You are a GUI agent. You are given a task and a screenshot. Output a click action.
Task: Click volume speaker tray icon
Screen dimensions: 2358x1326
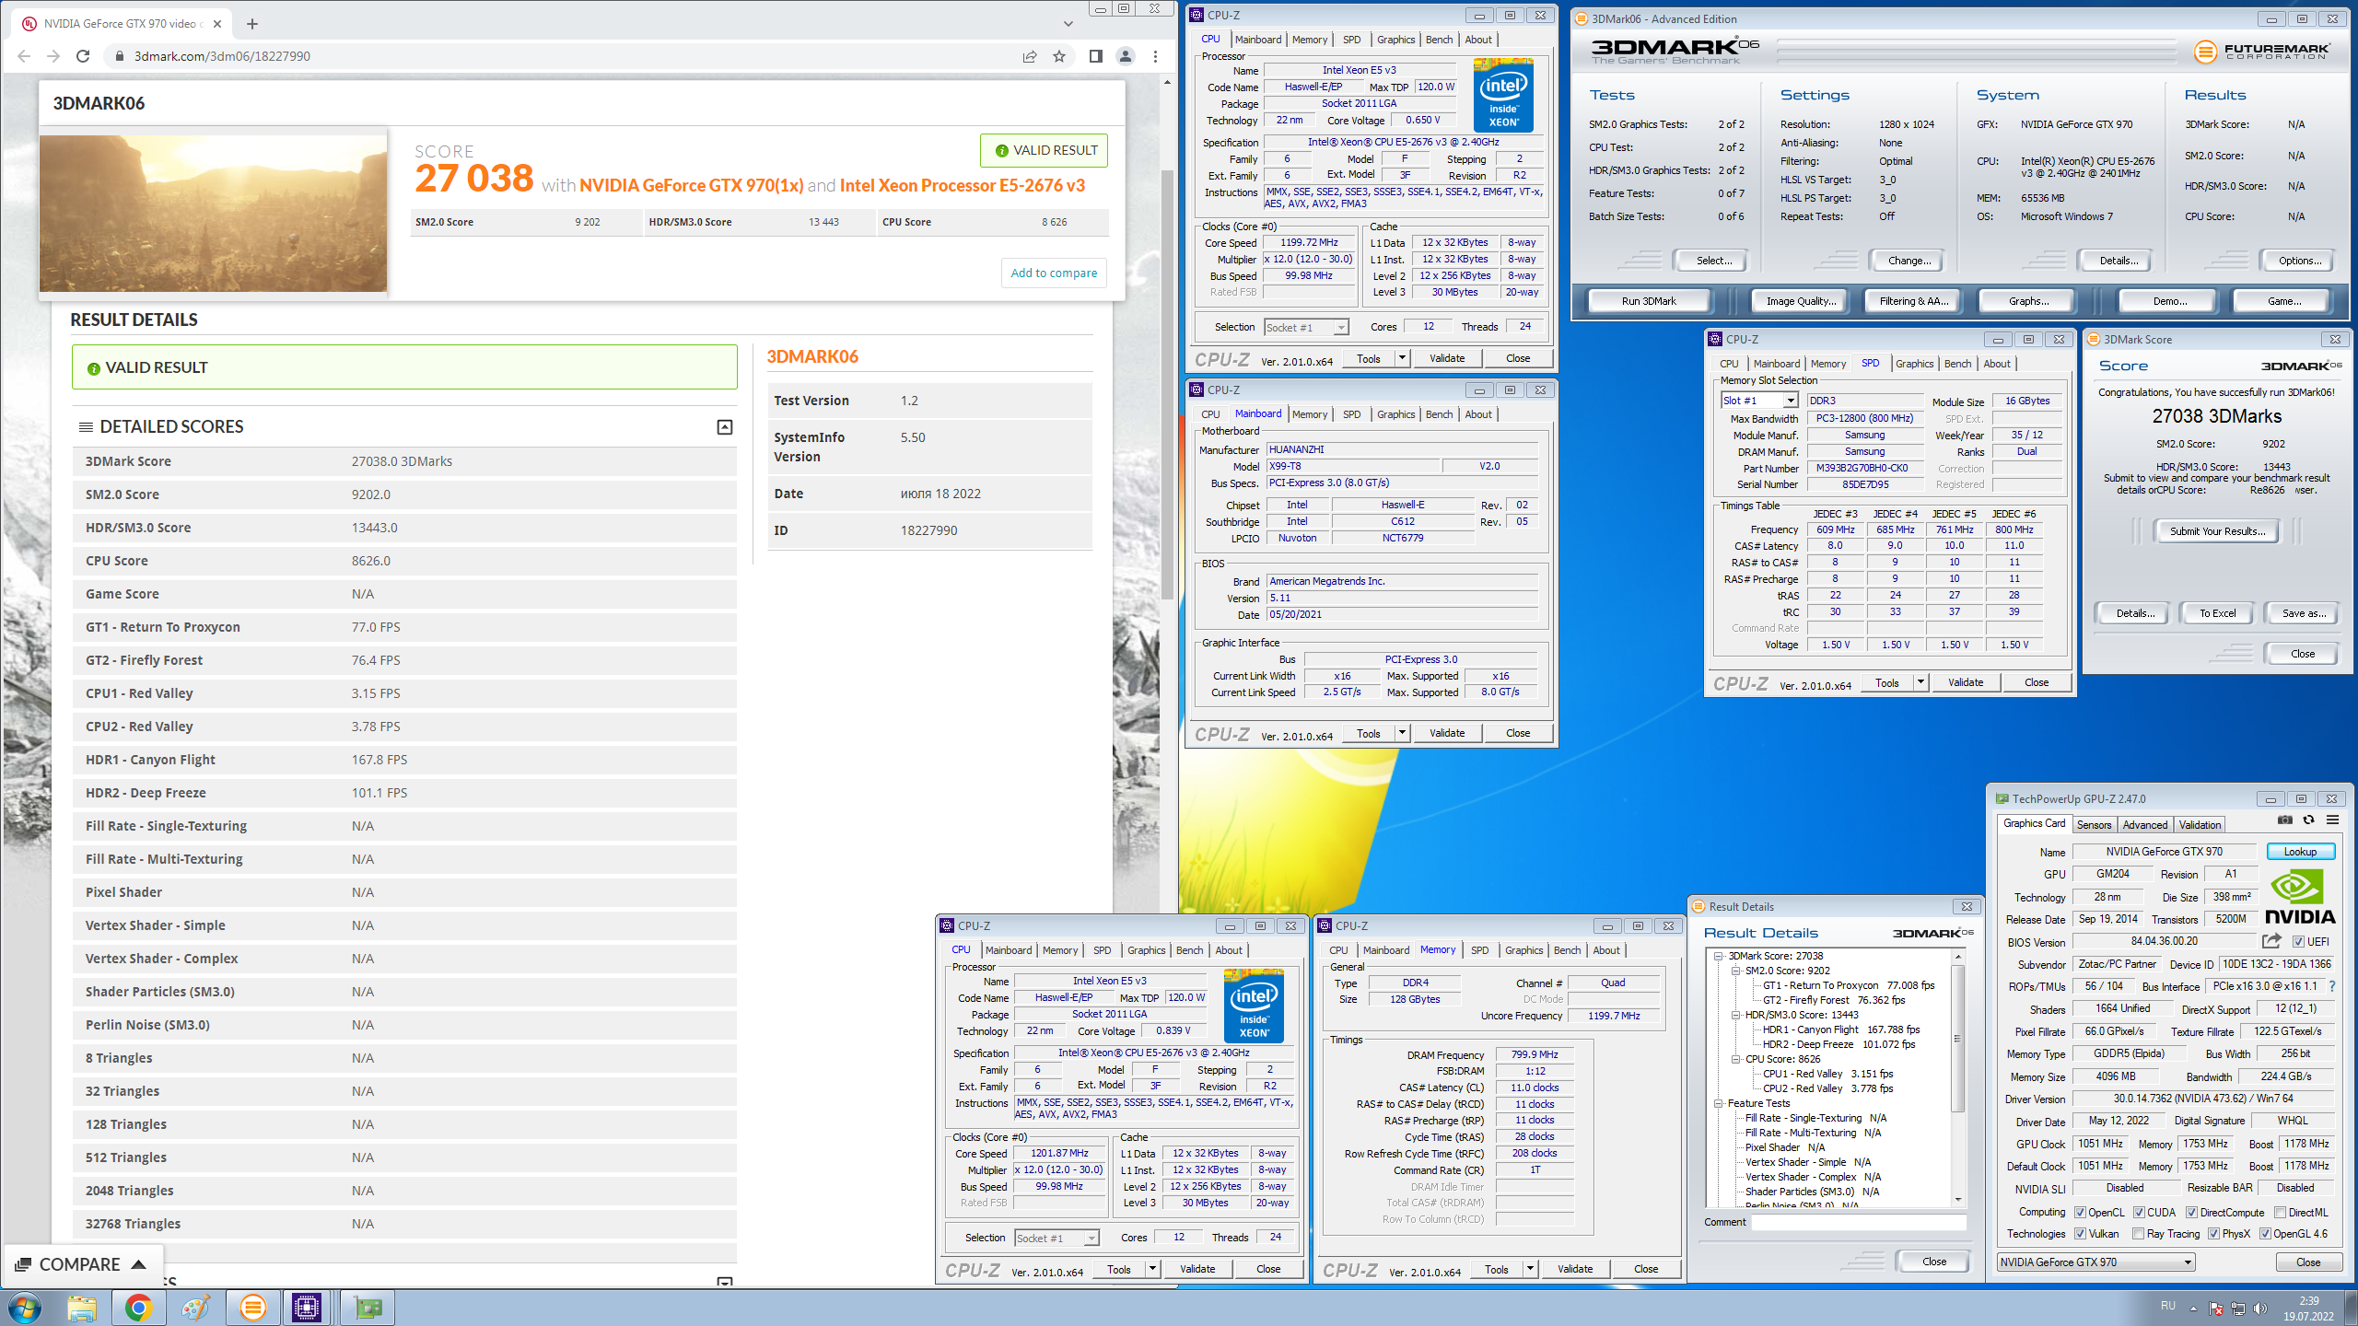click(2259, 1309)
